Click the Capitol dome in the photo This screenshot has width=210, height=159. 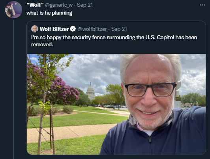pyautogui.click(x=90, y=91)
